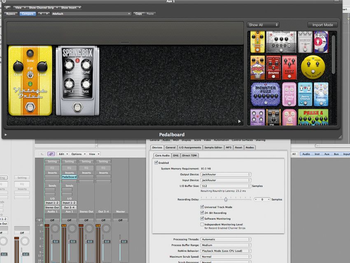Select the Grinder pedal in pedal browser
The height and width of the screenshot is (263, 350).
click(305, 42)
